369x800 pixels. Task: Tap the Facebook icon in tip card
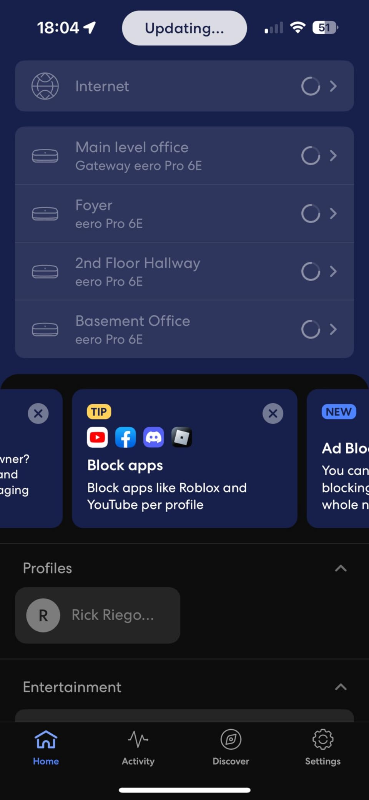[126, 437]
